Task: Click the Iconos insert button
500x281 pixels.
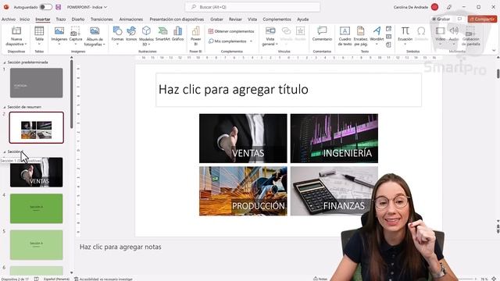Action: pos(131,34)
